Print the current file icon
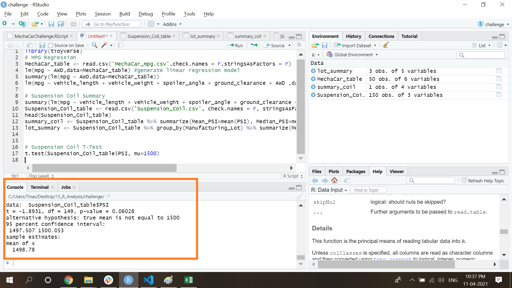The width and height of the screenshot is (512, 288). pyautogui.click(x=74, y=24)
